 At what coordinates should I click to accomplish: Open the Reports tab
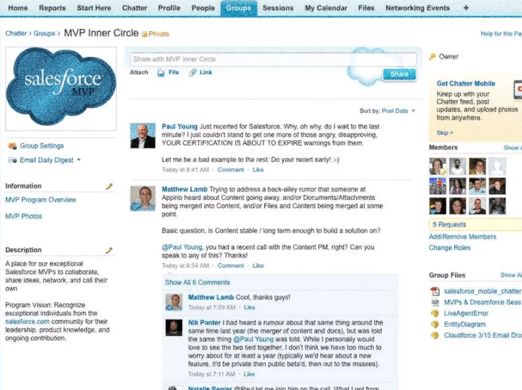(x=52, y=8)
